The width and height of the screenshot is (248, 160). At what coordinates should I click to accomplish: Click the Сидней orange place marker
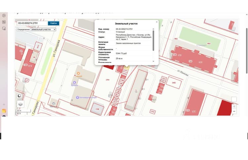click(x=78, y=73)
